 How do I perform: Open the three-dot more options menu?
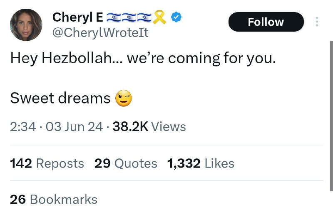(317, 22)
